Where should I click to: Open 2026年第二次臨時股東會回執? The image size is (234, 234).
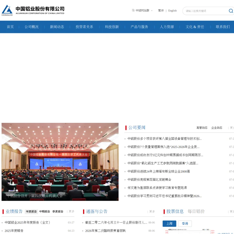[105, 231]
